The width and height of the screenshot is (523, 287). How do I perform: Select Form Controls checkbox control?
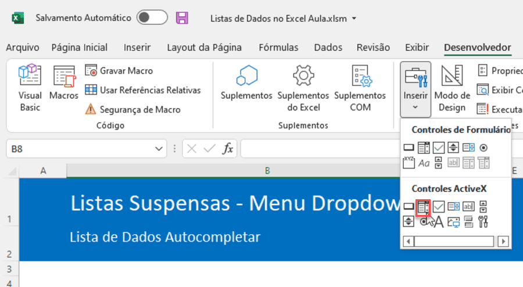(x=439, y=148)
